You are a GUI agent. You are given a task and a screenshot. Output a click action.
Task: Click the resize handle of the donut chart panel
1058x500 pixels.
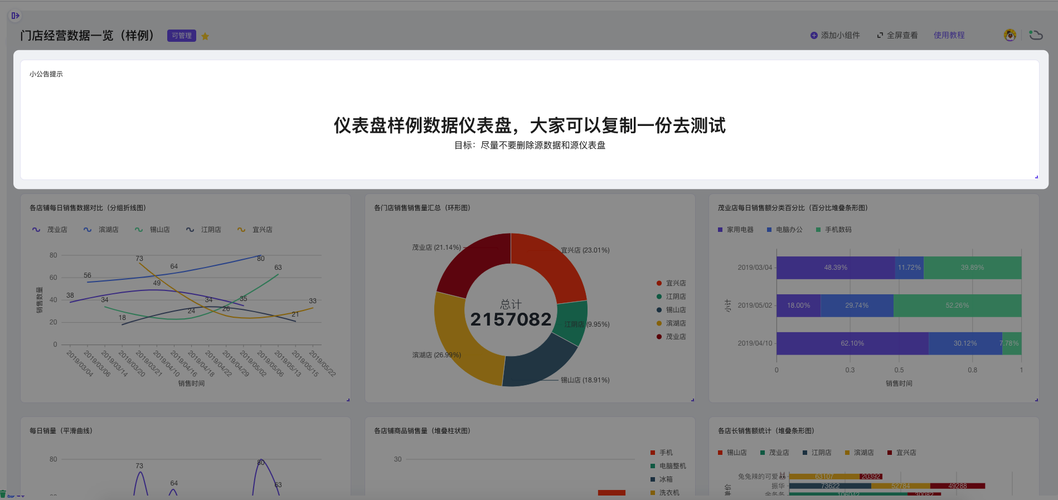click(x=692, y=400)
